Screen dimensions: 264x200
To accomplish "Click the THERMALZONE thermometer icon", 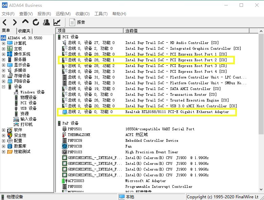I will pyautogui.click(x=64, y=135).
